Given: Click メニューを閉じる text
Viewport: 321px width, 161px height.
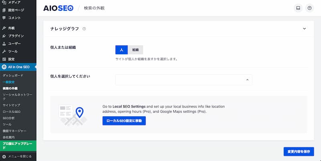Looking at the screenshot, I should (20, 157).
